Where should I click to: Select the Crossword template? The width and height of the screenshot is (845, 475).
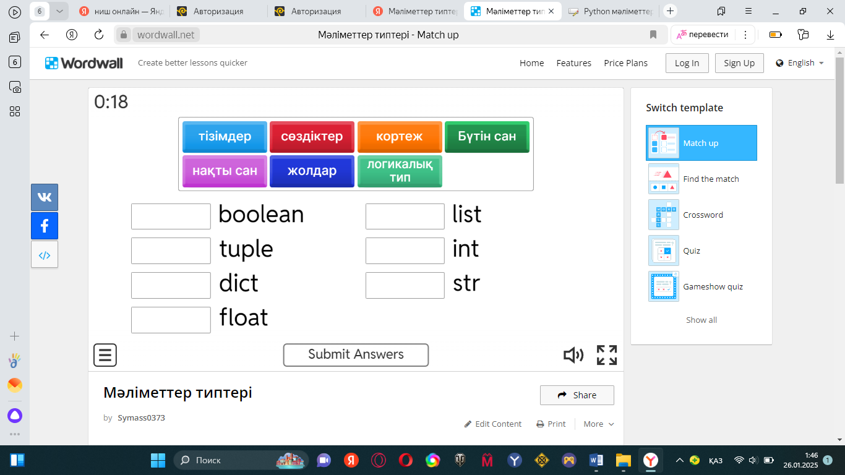click(x=701, y=215)
